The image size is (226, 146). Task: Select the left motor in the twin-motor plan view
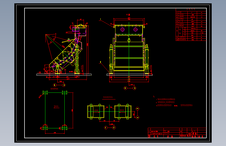pyautogui.click(x=96, y=112)
